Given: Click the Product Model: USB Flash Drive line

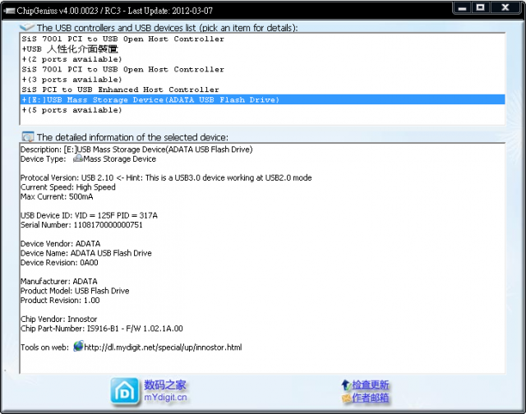Looking at the screenshot, I should [75, 291].
